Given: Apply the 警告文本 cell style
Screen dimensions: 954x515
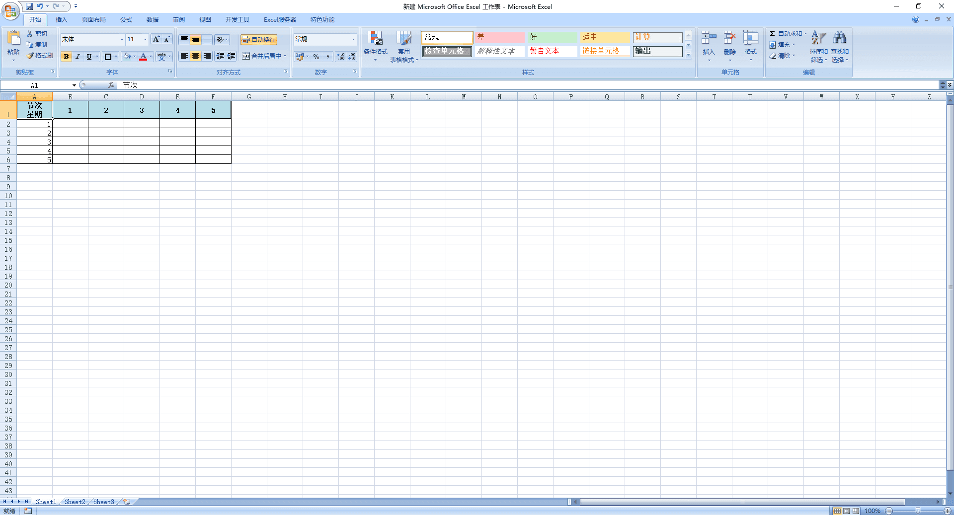Looking at the screenshot, I should coord(552,51).
